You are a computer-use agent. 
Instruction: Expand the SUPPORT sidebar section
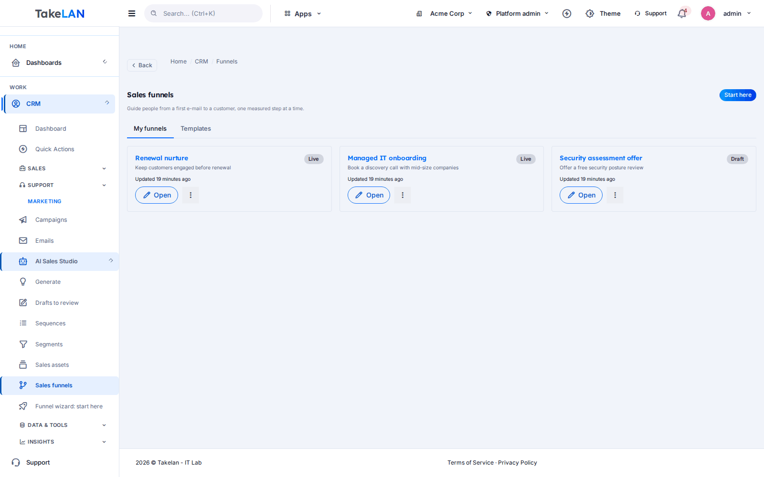pos(62,185)
